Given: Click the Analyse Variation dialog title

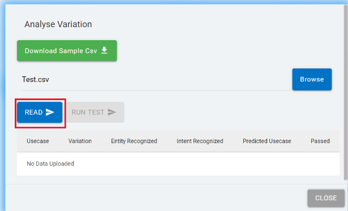Looking at the screenshot, I should [x=58, y=24].
